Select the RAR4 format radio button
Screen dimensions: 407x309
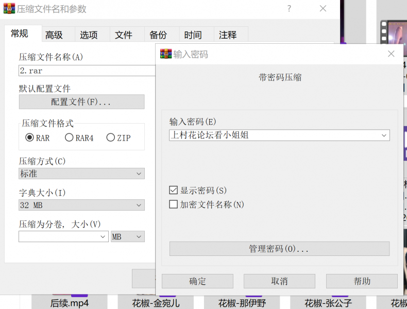[x=69, y=138]
